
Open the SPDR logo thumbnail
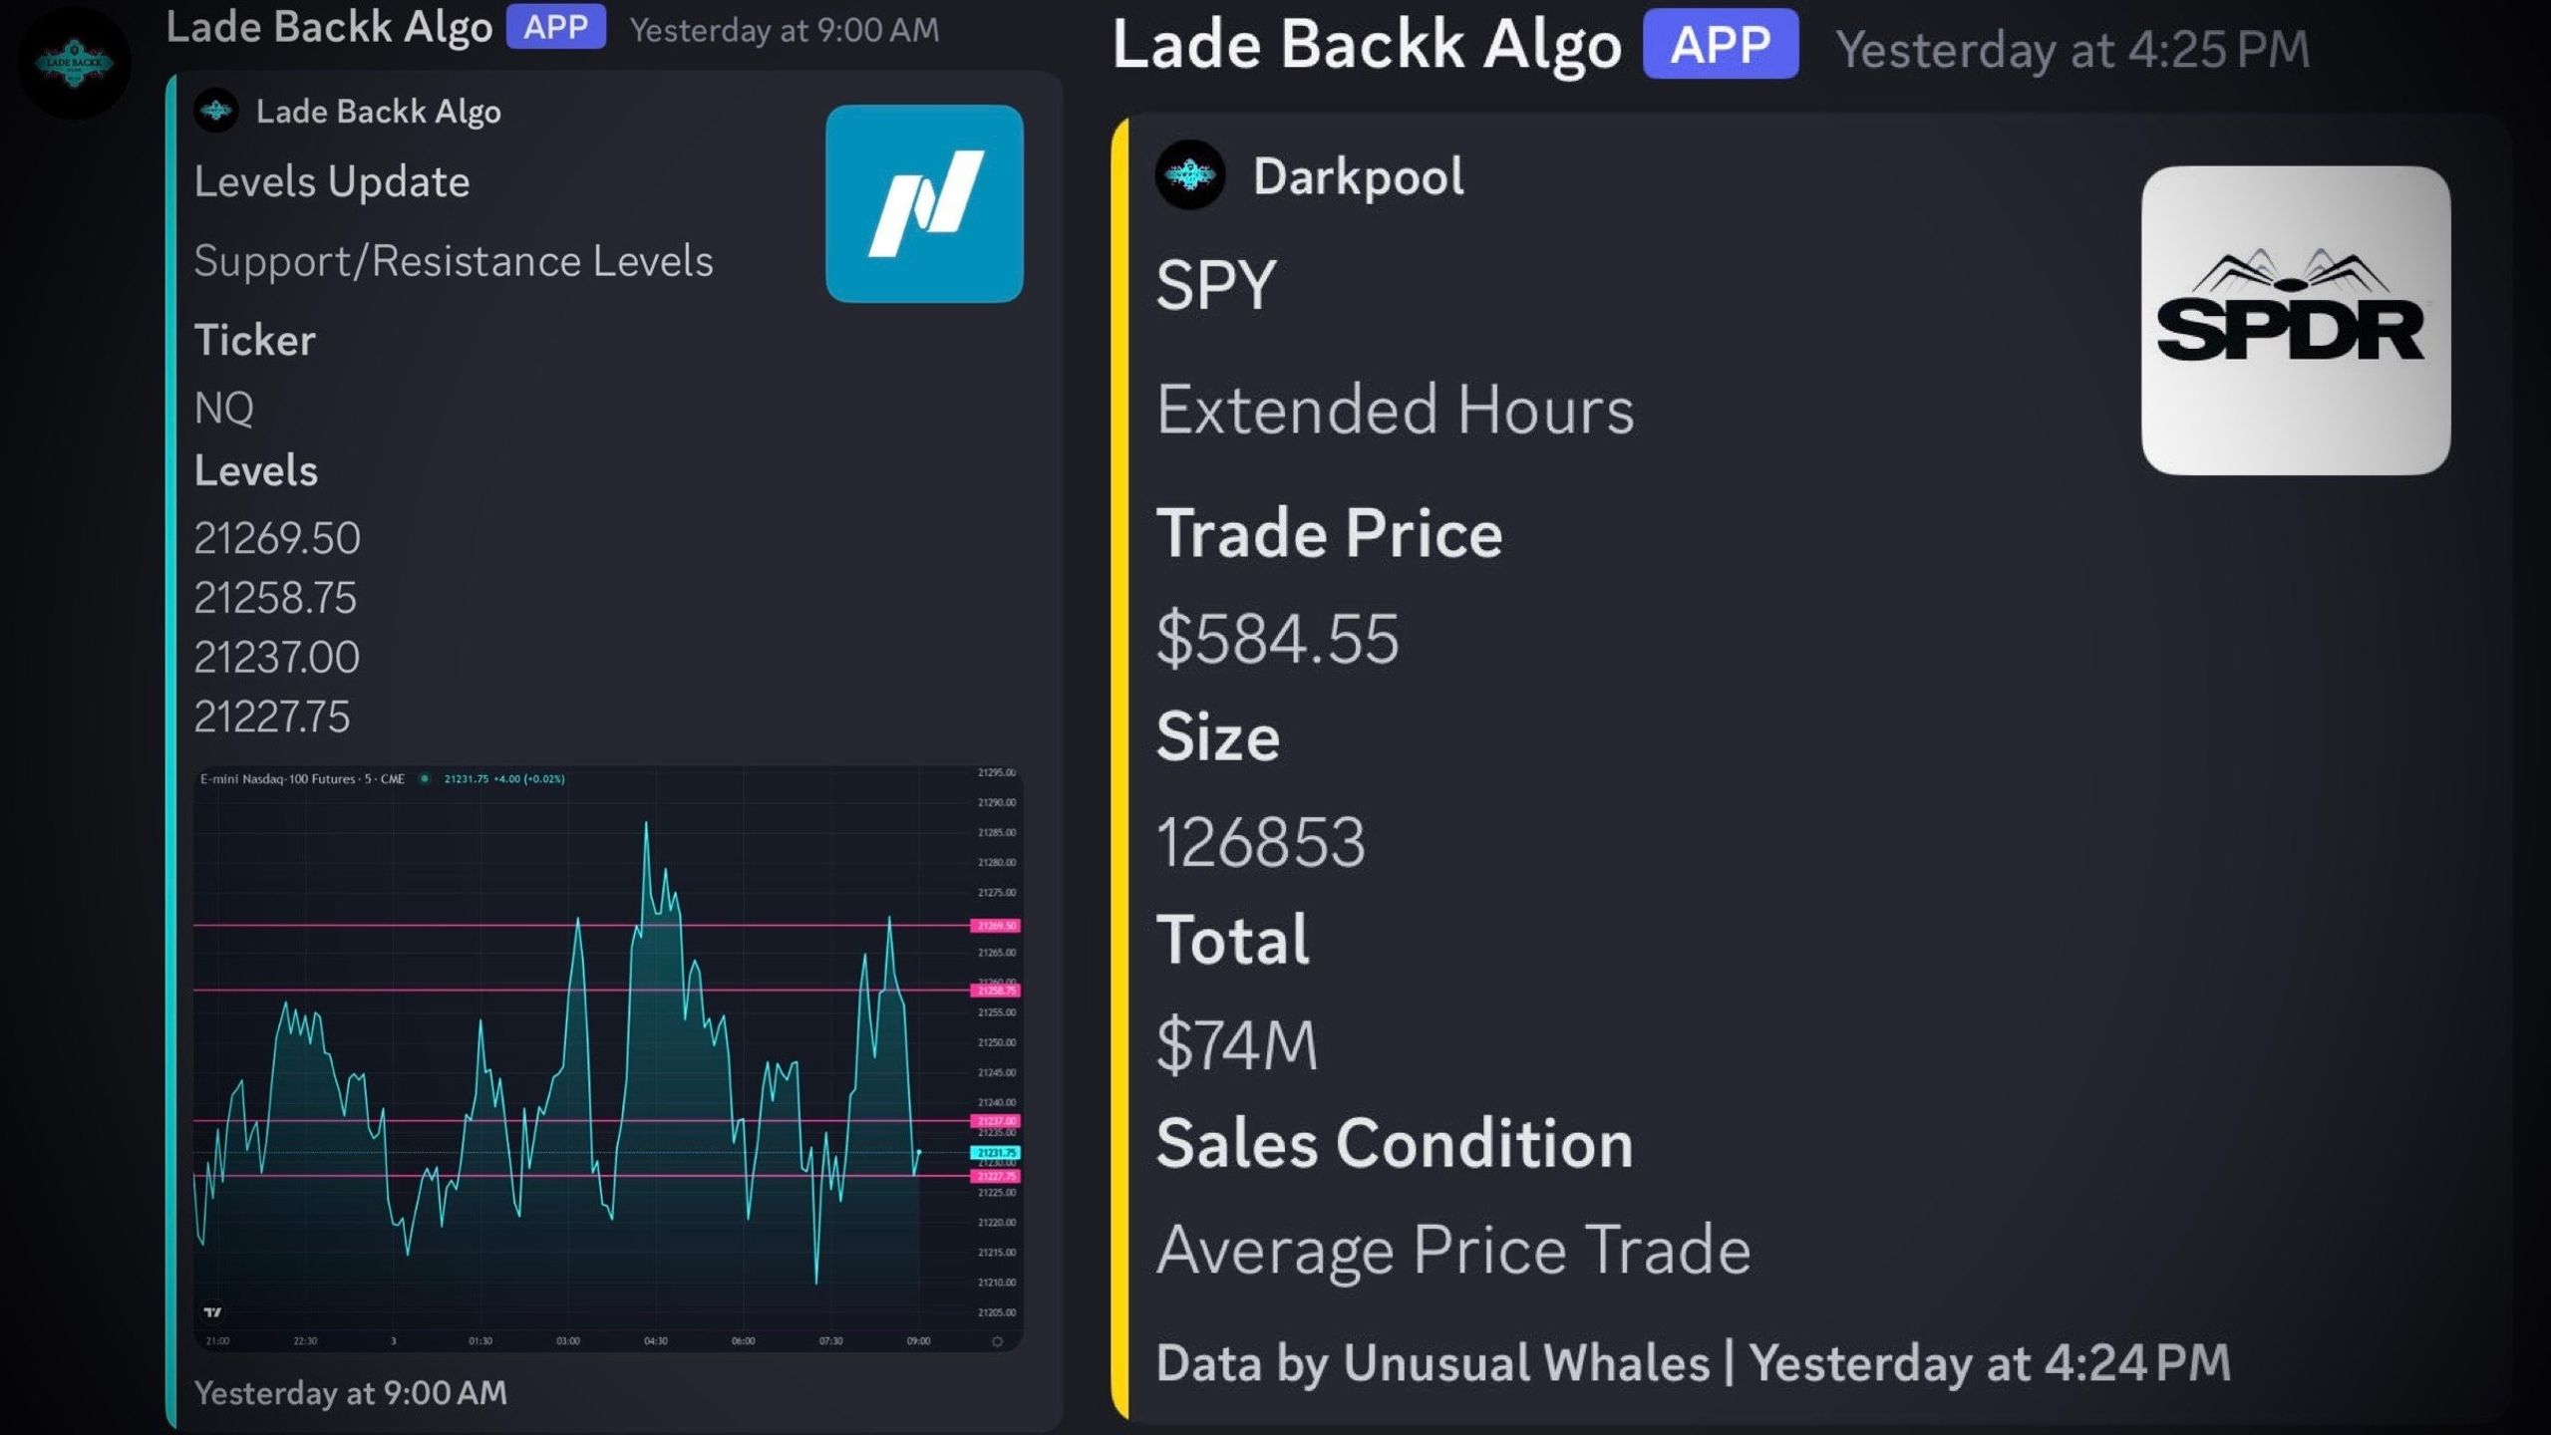coord(2295,320)
